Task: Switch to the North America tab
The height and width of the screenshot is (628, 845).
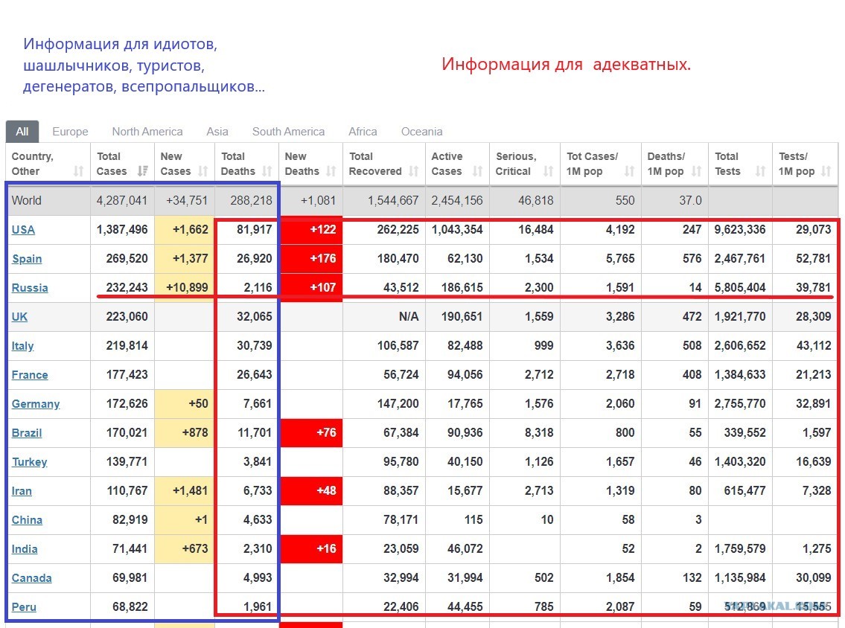Action: [x=147, y=132]
